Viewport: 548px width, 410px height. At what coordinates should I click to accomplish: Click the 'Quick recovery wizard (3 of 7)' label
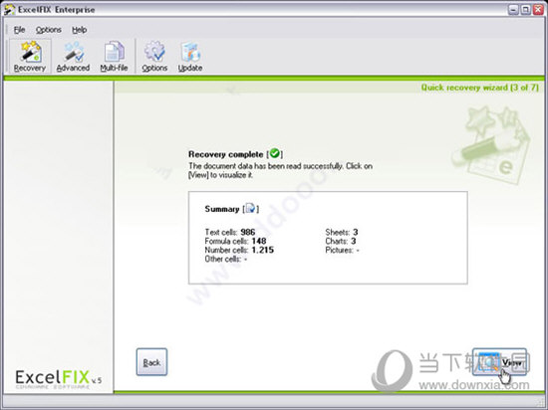pos(480,88)
